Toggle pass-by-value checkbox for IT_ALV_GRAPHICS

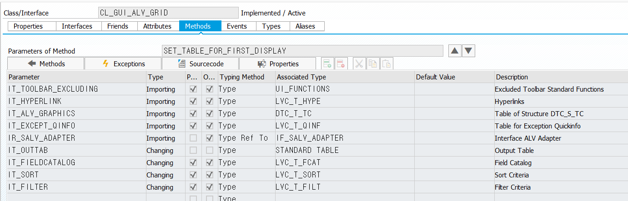[193, 113]
